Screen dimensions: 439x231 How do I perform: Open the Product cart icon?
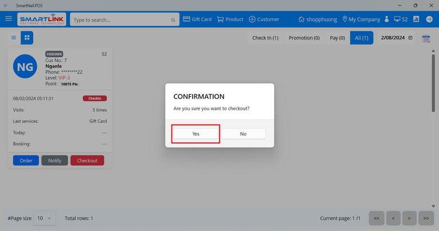tap(220, 19)
